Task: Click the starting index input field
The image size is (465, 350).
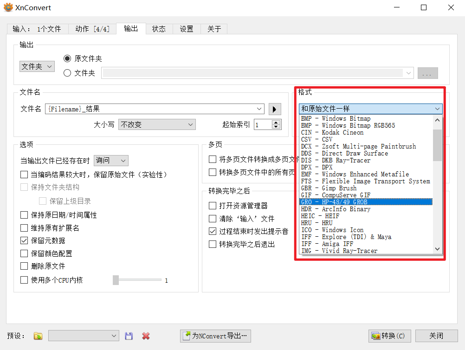Action: 263,124
